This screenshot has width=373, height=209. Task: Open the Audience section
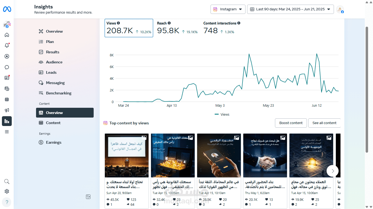(x=65, y=62)
